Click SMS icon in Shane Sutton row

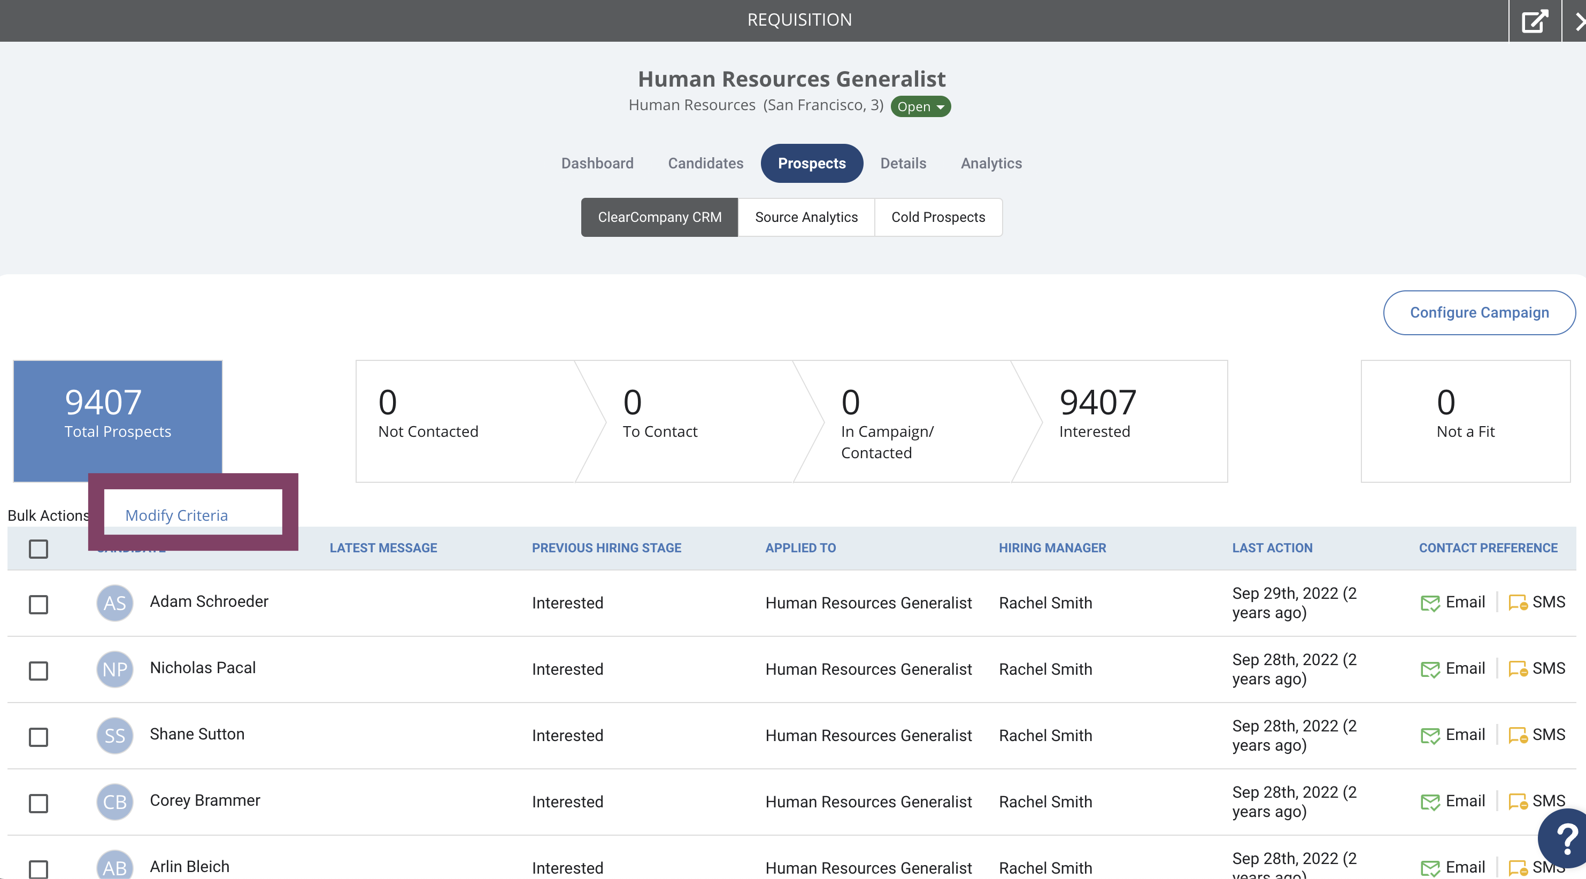1518,736
